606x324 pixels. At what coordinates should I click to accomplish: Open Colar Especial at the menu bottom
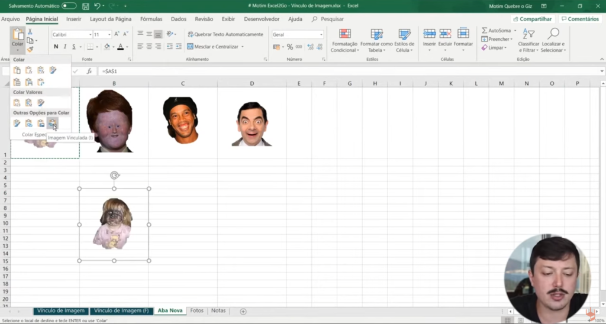34,134
